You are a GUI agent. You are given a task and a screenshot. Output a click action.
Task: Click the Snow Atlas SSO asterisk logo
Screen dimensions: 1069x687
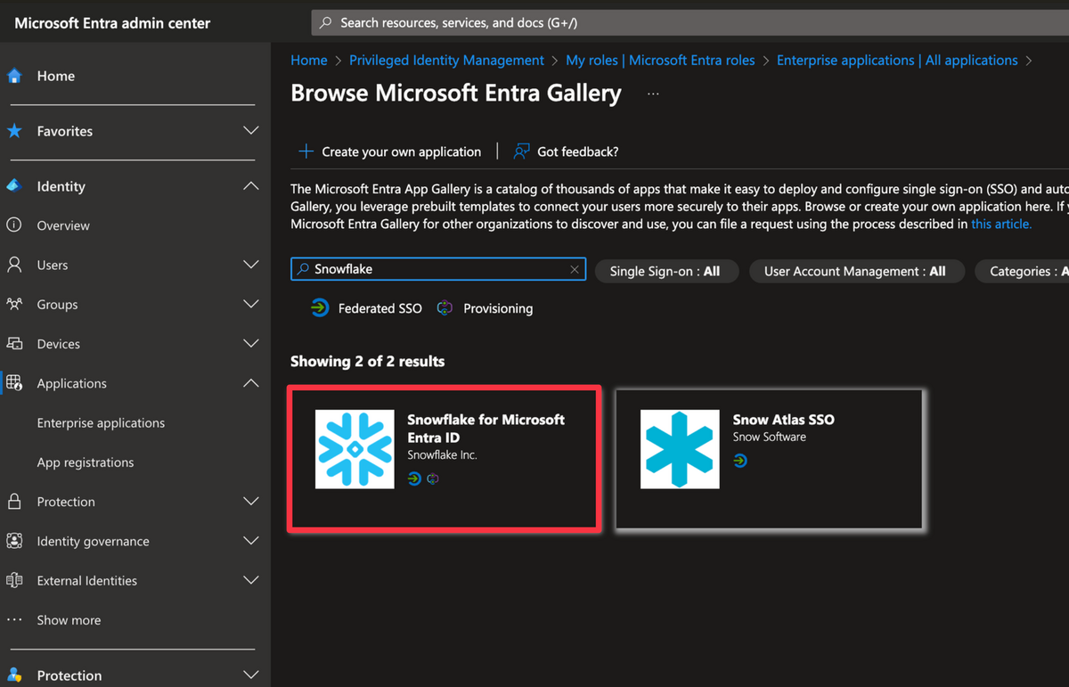pyautogui.click(x=680, y=449)
